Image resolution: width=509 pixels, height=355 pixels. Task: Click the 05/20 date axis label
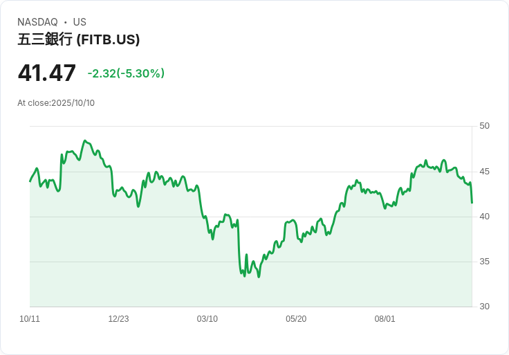pos(296,318)
